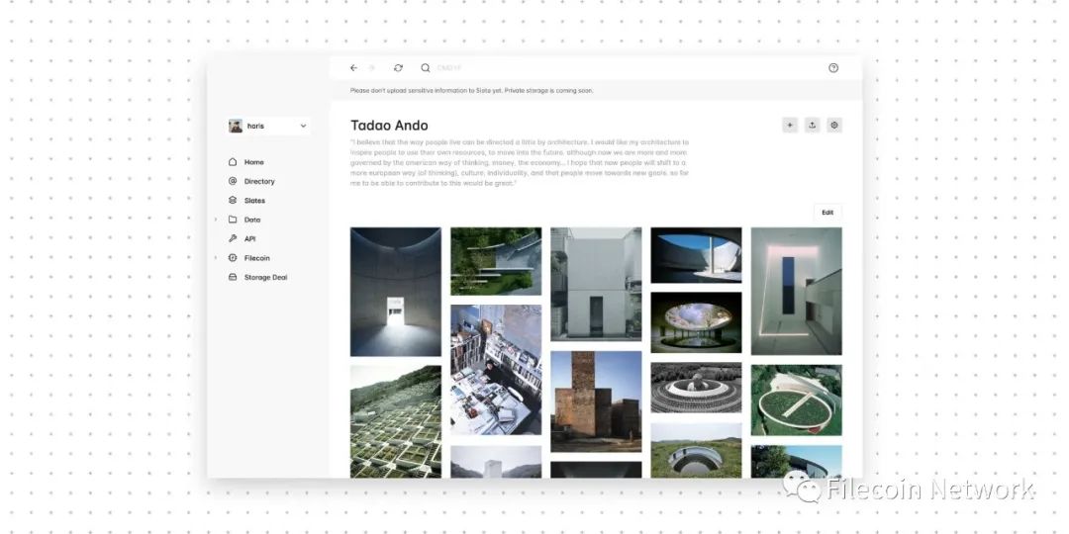Open pink-lit vertical slit thumbnail
The image size is (1069, 534).
pos(796,291)
